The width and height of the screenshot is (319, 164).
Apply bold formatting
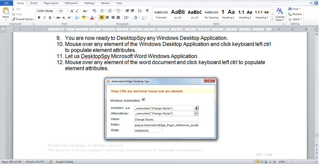click(39, 18)
